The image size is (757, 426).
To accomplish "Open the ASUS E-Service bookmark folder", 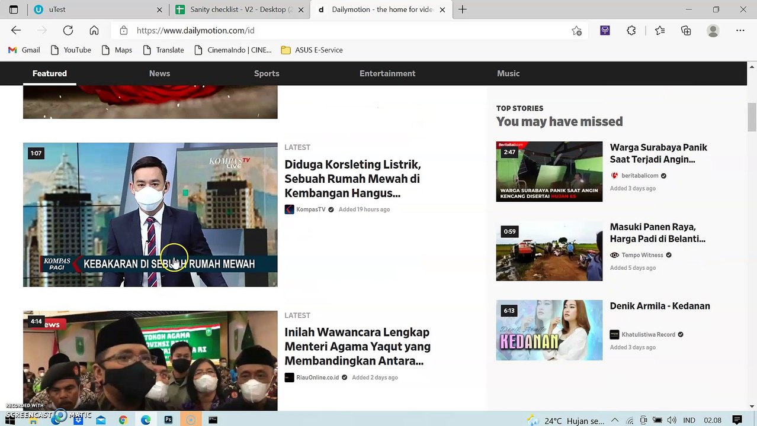I will click(312, 50).
